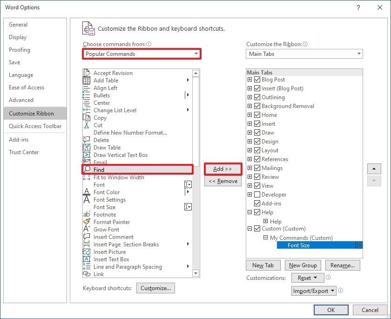391x319 pixels.
Task: Select the Accept Revision command icon
Action: point(87,73)
